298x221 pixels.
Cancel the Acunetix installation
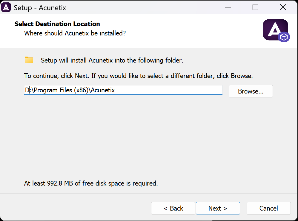(268, 208)
